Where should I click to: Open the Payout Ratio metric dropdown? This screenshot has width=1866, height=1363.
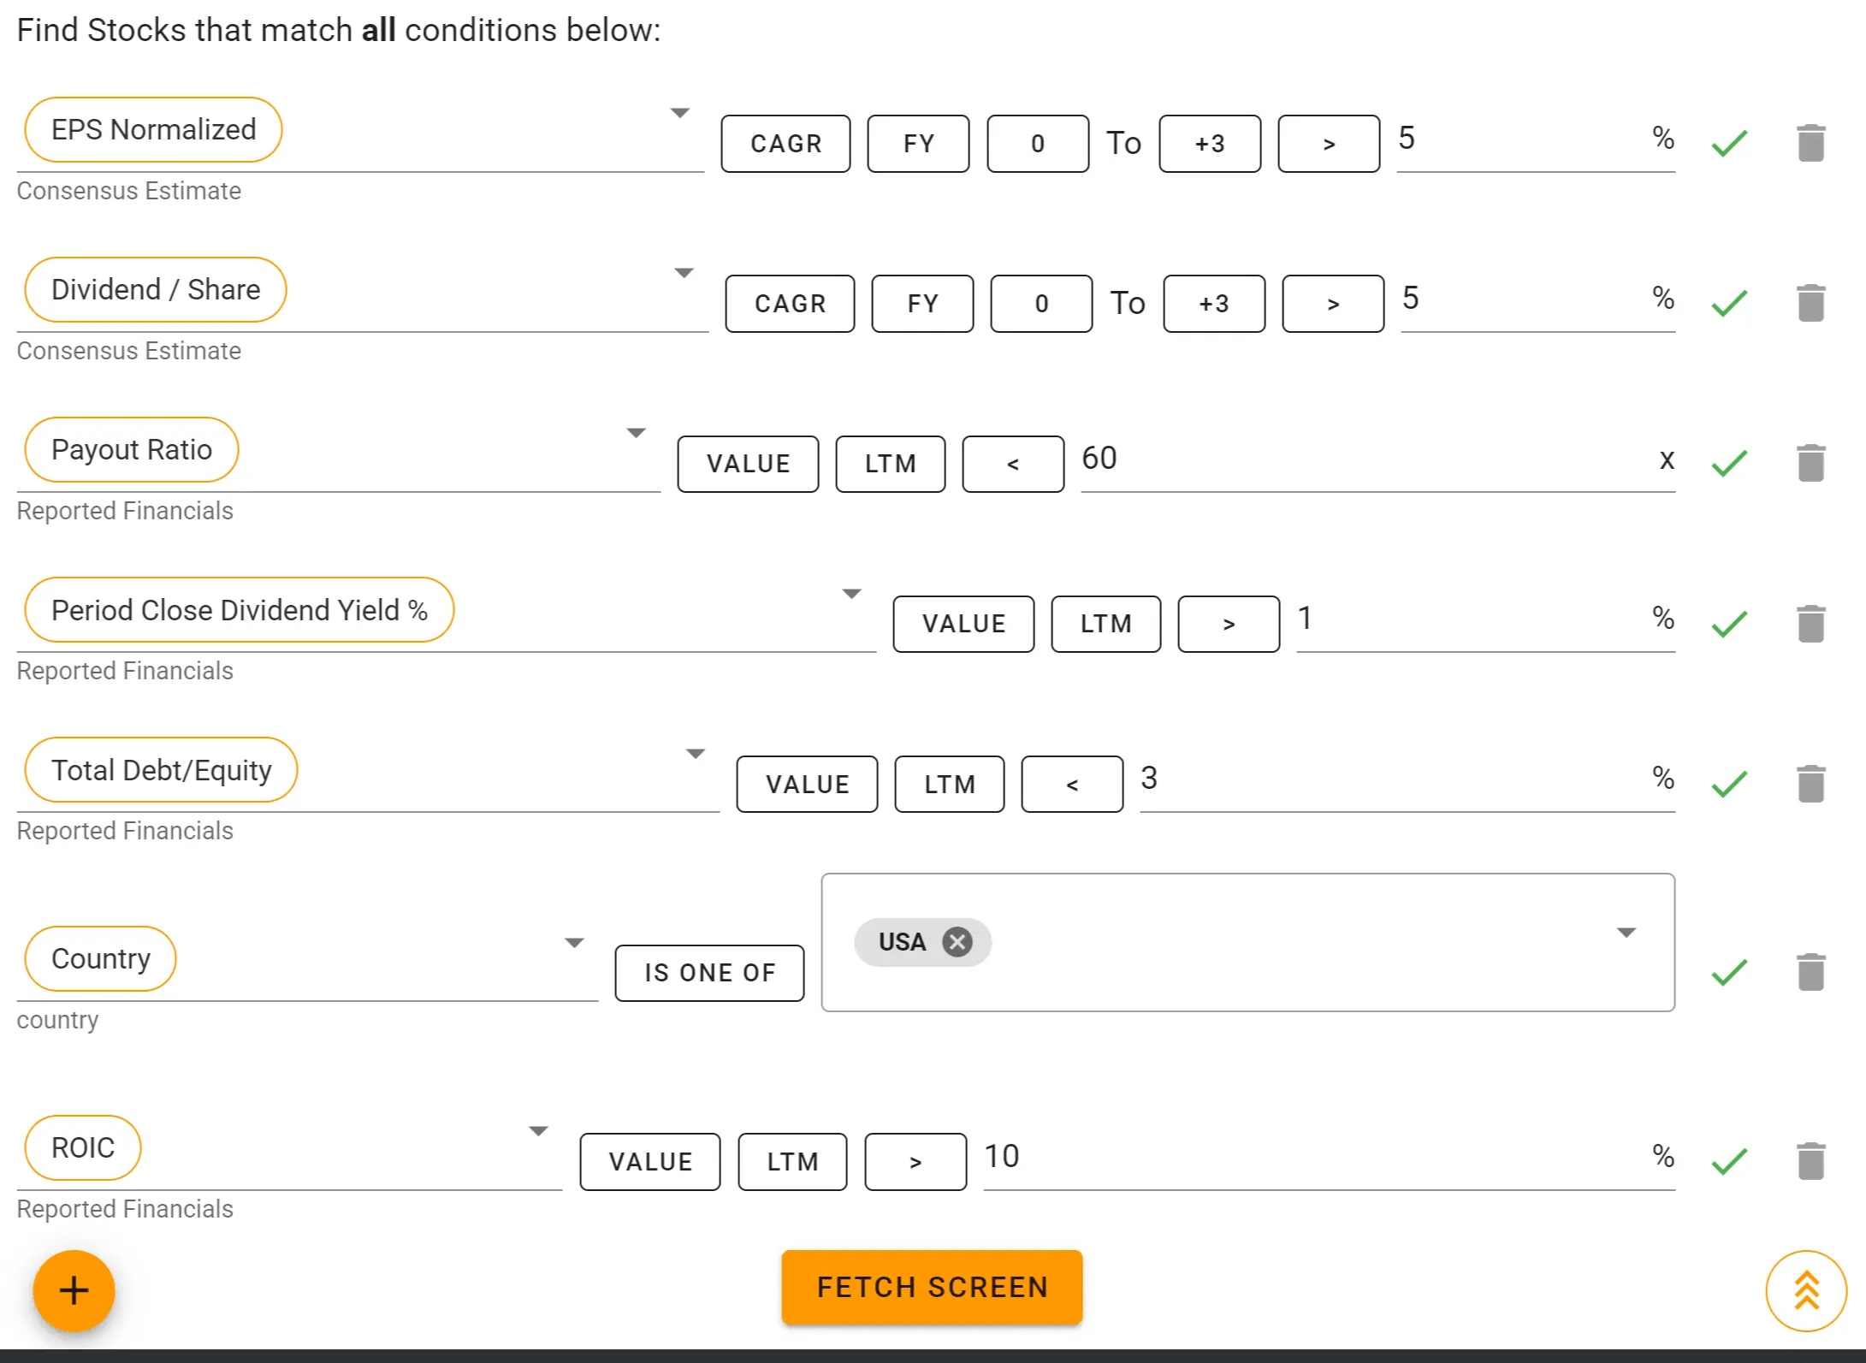tap(636, 433)
